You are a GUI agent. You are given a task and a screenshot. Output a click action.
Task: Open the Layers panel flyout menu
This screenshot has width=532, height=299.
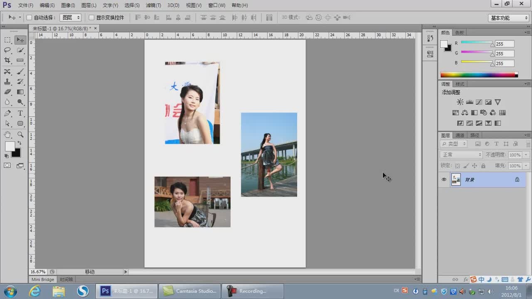[527, 135]
